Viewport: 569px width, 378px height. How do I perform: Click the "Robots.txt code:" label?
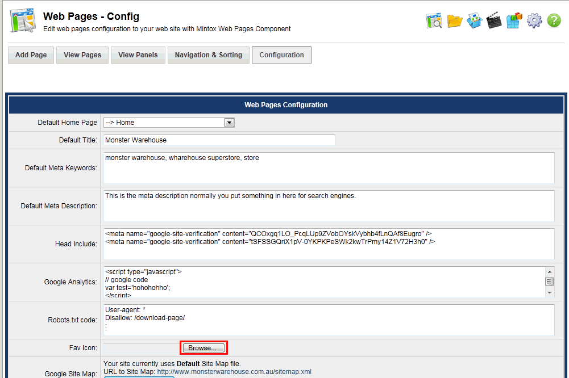click(x=73, y=320)
